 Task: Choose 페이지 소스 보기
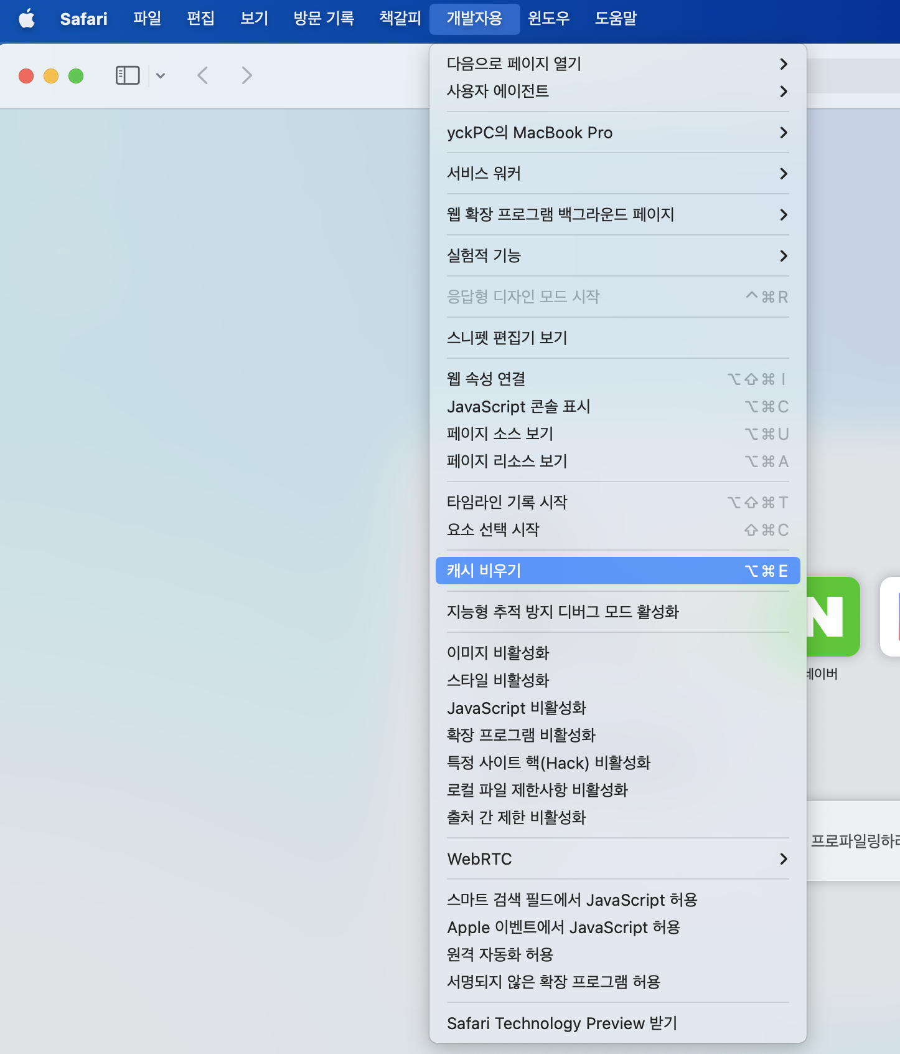click(617, 434)
